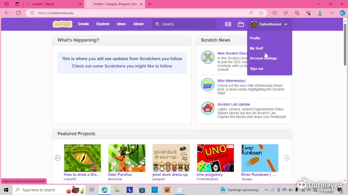Image resolution: width=348 pixels, height=195 pixels.
Task: Open the How to draw a Dra... project title
Action: pos(82,175)
